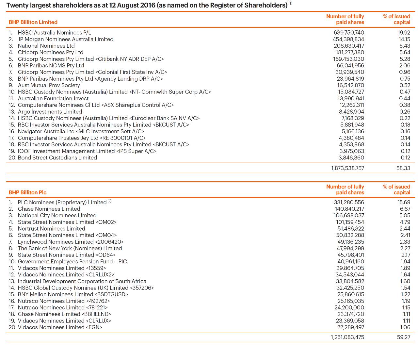Click the Vidacos Nominees CLRLUX2 row
Image resolution: width=418 pixels, height=345 pixels.
[66, 275]
